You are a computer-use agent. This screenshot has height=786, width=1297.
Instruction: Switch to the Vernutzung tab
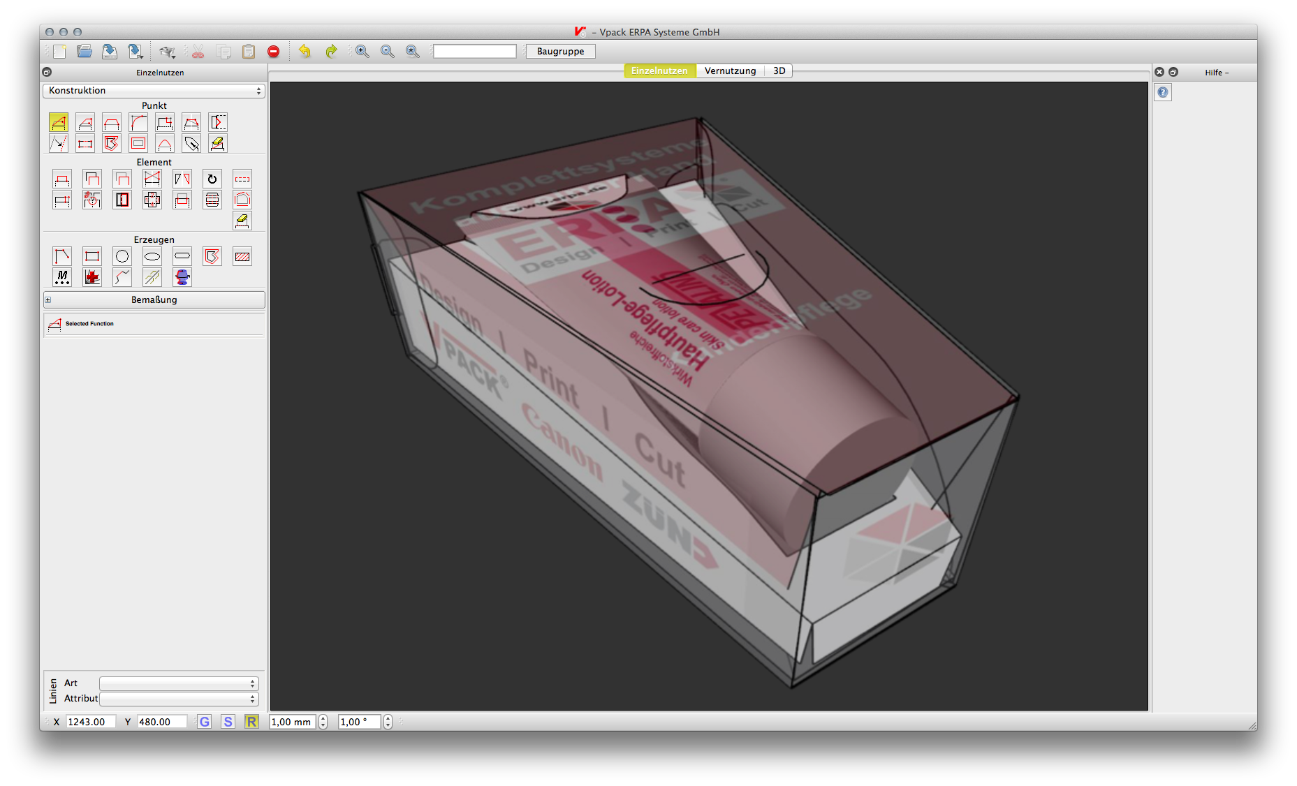pos(730,71)
